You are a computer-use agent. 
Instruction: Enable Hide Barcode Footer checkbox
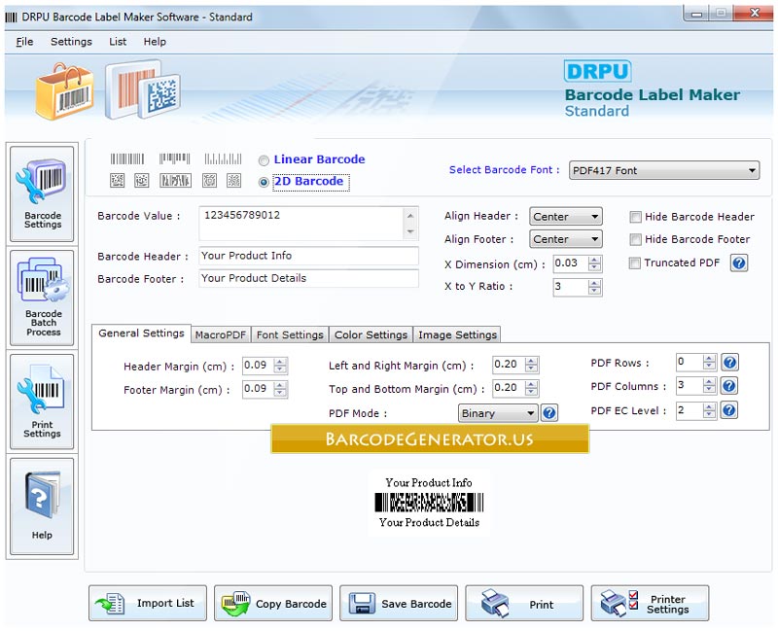(x=635, y=239)
